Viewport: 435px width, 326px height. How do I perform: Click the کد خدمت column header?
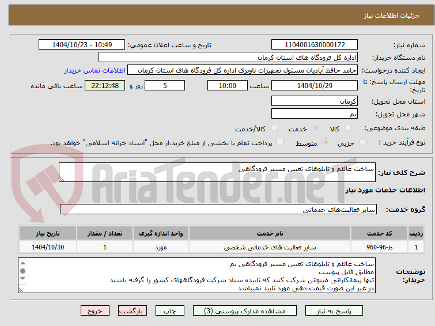[x=379, y=233]
